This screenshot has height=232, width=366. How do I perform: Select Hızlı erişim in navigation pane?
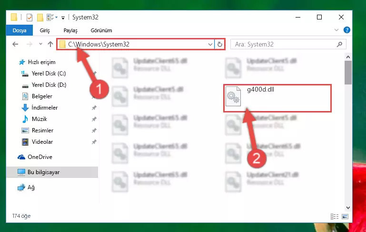(41, 62)
